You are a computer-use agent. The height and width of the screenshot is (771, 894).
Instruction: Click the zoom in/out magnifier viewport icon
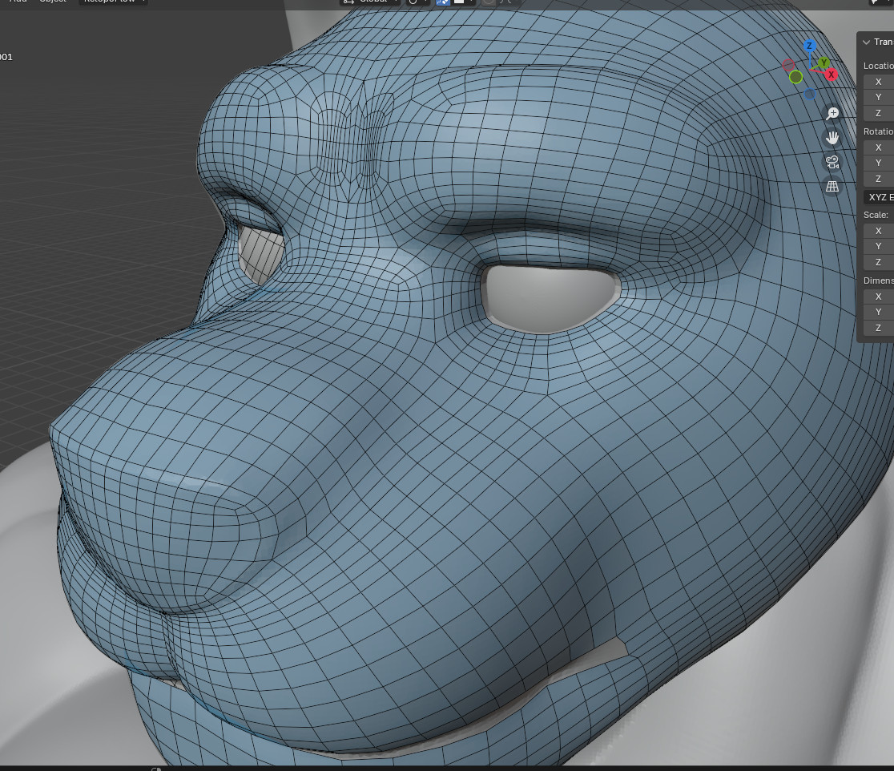[832, 114]
